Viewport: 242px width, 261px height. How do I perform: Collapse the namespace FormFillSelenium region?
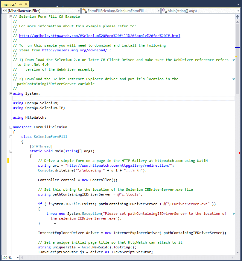pos(10,127)
